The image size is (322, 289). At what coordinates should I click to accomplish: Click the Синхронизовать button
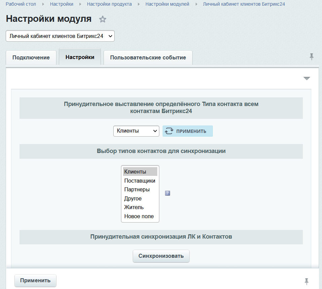[x=161, y=256]
